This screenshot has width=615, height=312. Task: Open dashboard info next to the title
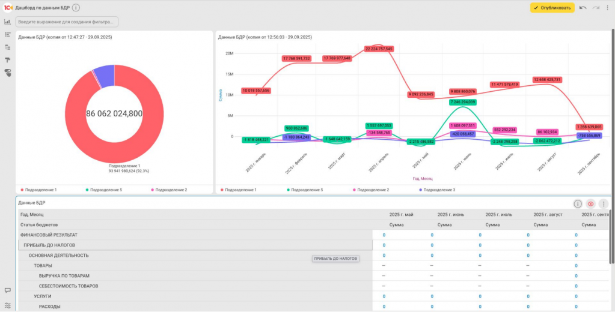tap(76, 8)
